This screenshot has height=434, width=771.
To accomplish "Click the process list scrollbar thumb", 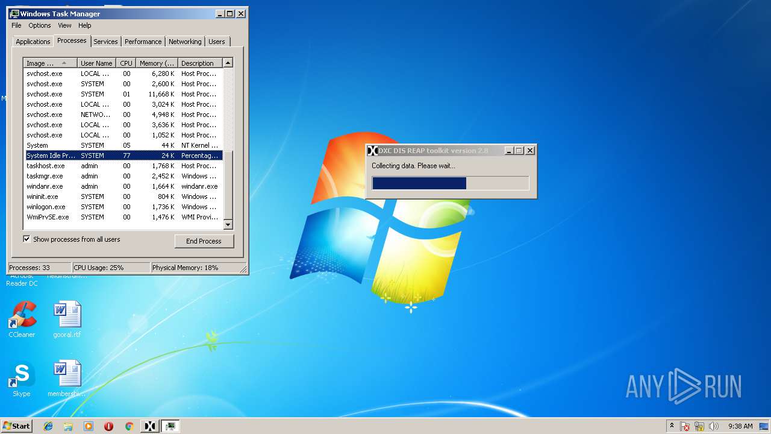I will [x=228, y=185].
